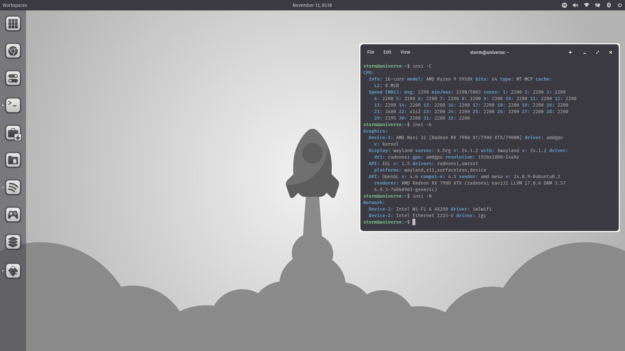Image resolution: width=625 pixels, height=351 pixels.
Task: Click 'AMD Radeon RX 7900 XTX' renderer text
Action: tap(432, 183)
